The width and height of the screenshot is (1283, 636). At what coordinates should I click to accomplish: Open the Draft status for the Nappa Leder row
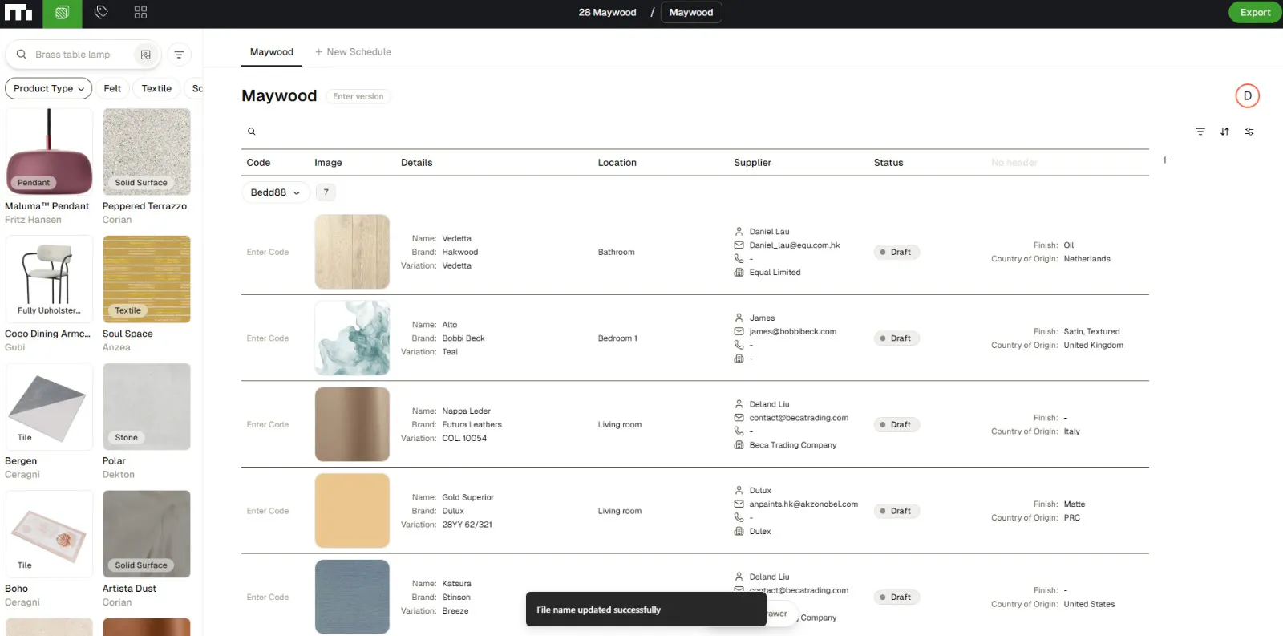coord(896,425)
